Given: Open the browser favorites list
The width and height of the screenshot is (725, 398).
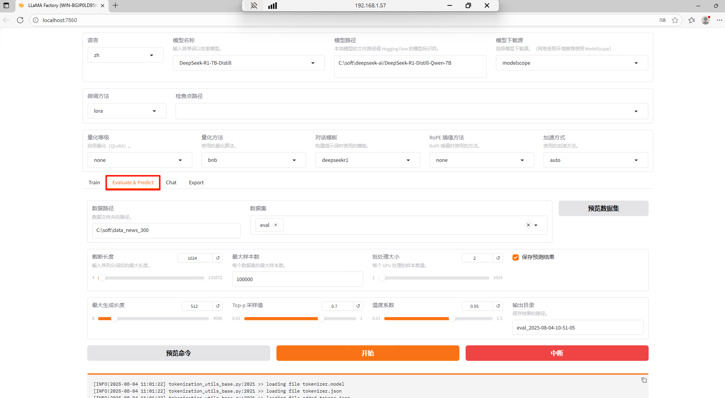Looking at the screenshot, I should 692,20.
